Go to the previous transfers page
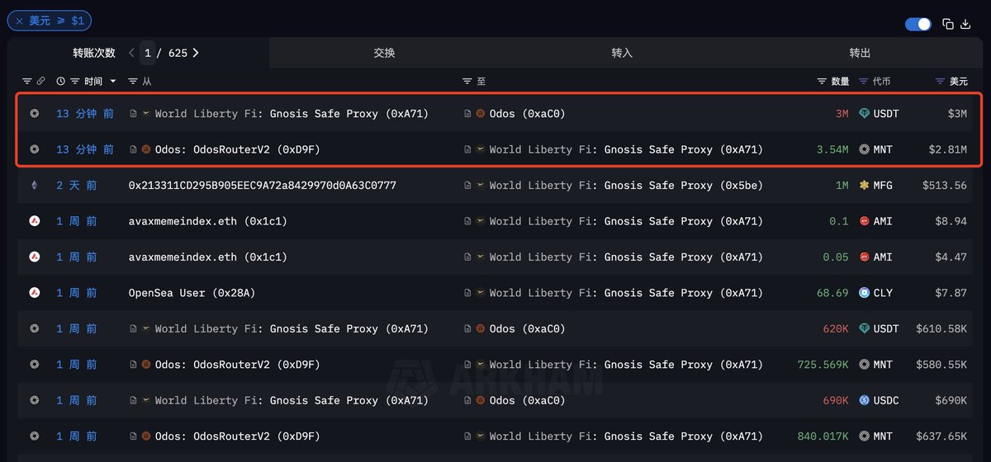 click(131, 53)
